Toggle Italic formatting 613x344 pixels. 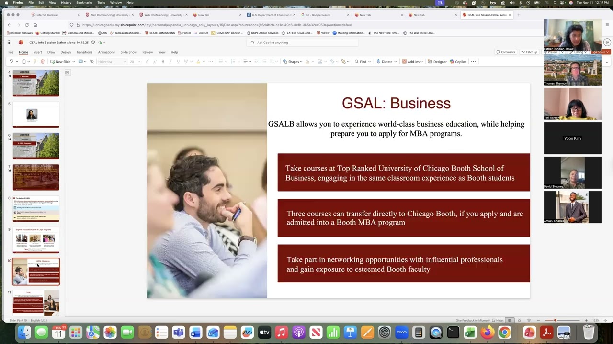pos(170,62)
